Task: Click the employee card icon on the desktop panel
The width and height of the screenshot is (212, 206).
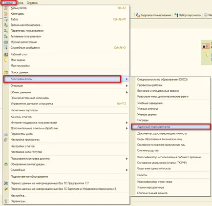Action: point(206,46)
